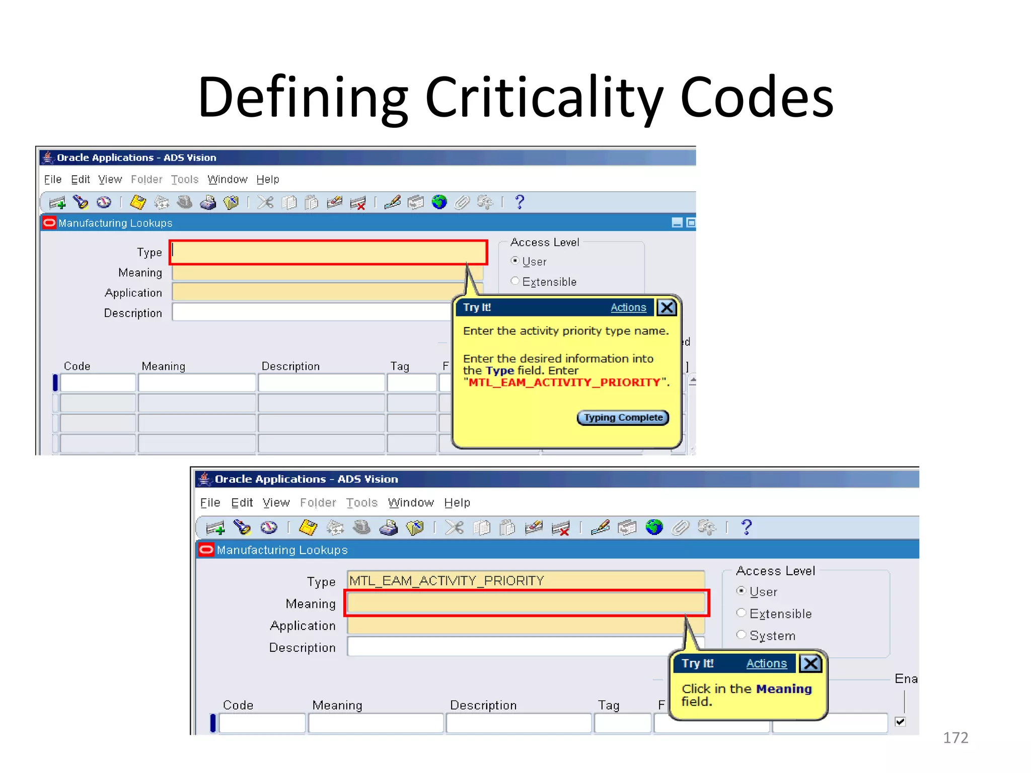Open Actions link in bottom Try It popup
The height and width of the screenshot is (773, 1031).
click(x=766, y=663)
